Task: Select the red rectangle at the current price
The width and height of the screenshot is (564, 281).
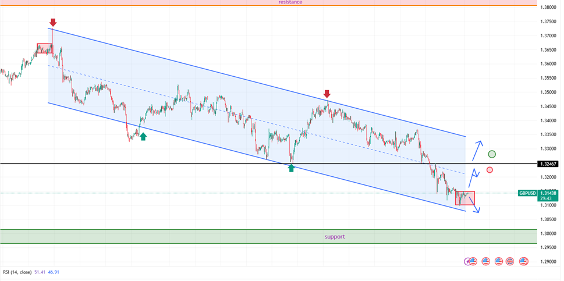Action: click(x=465, y=198)
